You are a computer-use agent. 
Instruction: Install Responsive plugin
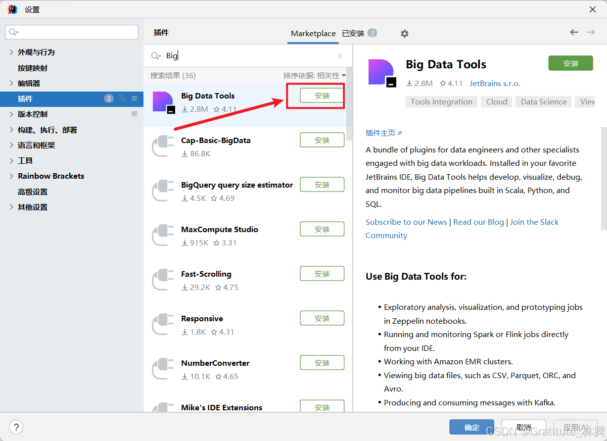(322, 318)
